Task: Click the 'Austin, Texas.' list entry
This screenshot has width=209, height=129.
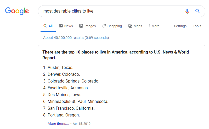Action: (x=60, y=67)
